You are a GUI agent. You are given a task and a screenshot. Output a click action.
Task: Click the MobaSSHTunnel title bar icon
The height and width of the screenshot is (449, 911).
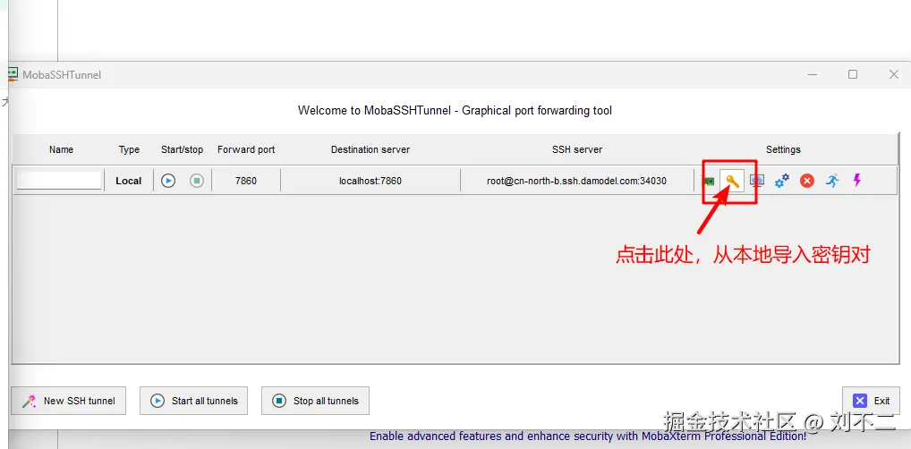coord(13,73)
